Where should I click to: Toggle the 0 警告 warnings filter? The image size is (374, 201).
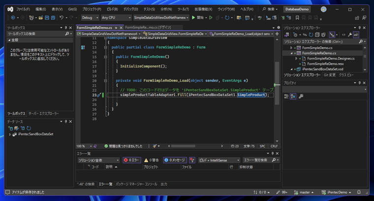click(x=152, y=160)
